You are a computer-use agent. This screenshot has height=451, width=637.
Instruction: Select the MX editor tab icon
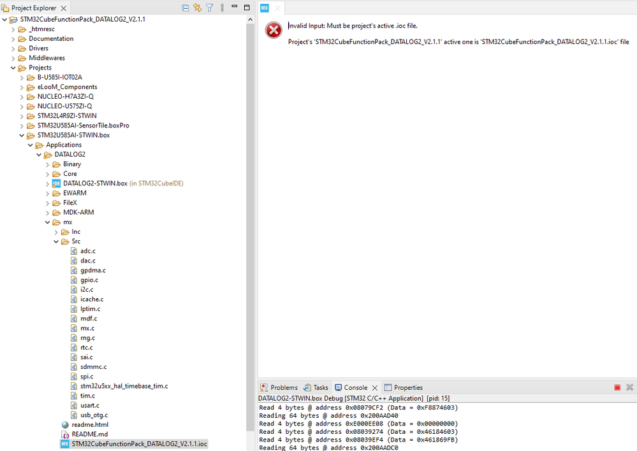point(265,8)
